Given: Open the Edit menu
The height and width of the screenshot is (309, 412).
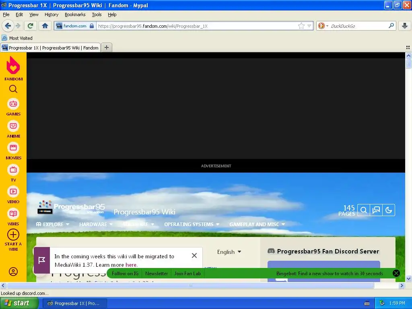Looking at the screenshot, I should [x=19, y=14].
